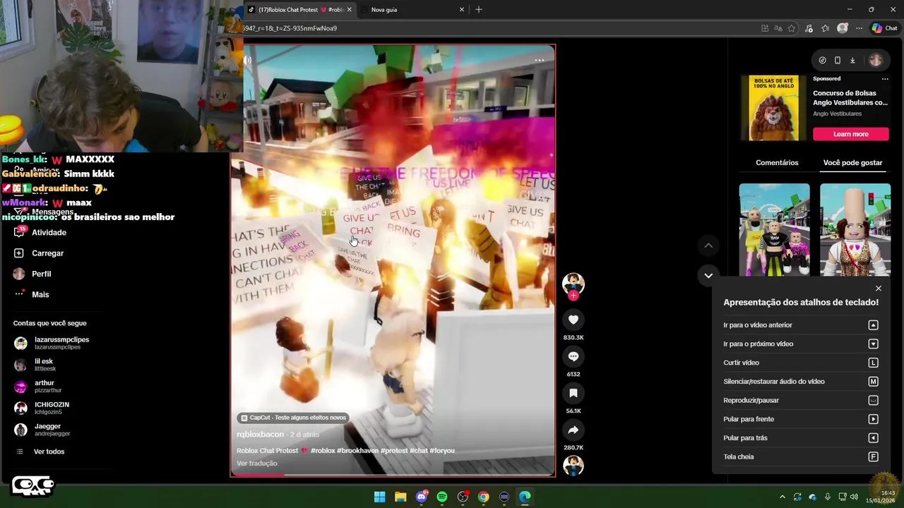Open the Copilot Chat button
This screenshot has height=508, width=904.
coord(884,28)
